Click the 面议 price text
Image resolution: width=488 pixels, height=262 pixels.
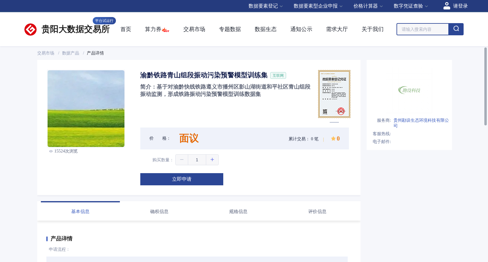[189, 138]
